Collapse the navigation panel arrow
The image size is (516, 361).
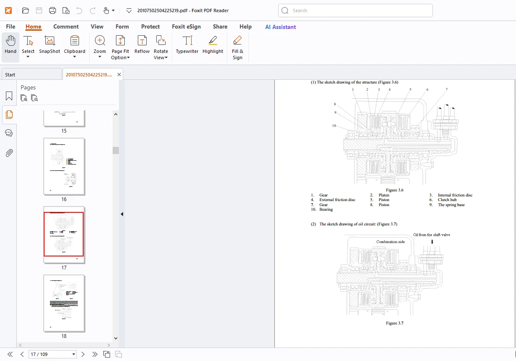pyautogui.click(x=122, y=214)
